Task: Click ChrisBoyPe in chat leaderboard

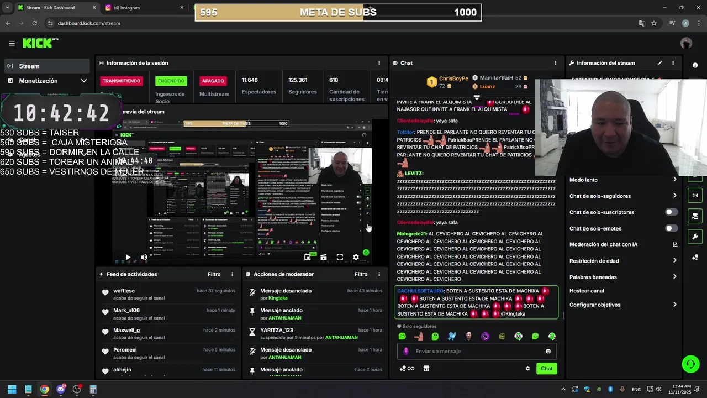Action: [x=453, y=78]
